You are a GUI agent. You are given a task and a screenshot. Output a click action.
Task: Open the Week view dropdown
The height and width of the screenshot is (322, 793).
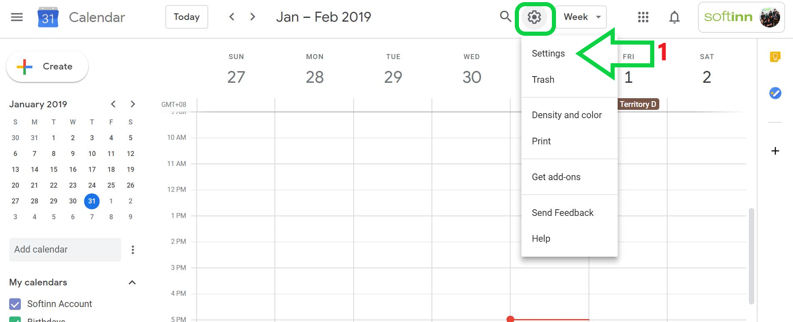[581, 17]
